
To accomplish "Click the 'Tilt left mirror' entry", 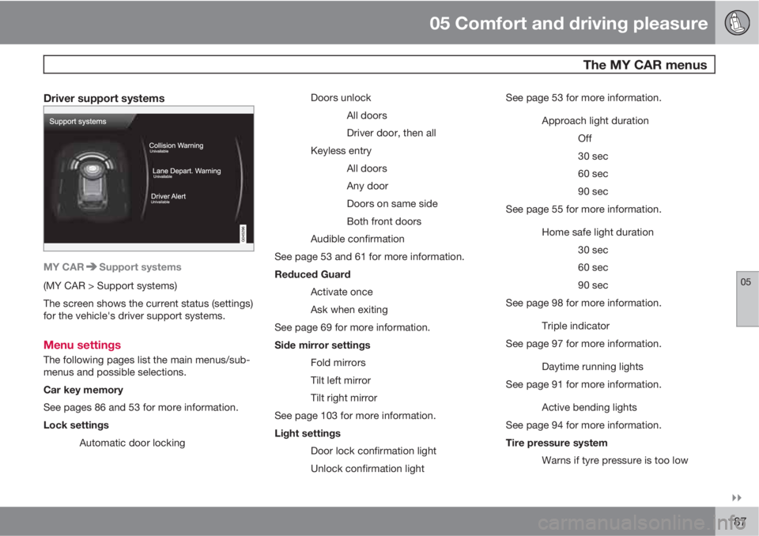I will pos(341,380).
